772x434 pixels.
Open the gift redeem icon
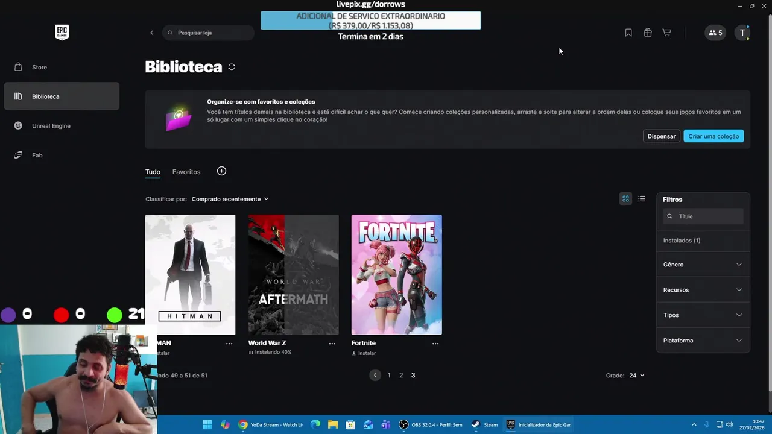click(x=648, y=33)
